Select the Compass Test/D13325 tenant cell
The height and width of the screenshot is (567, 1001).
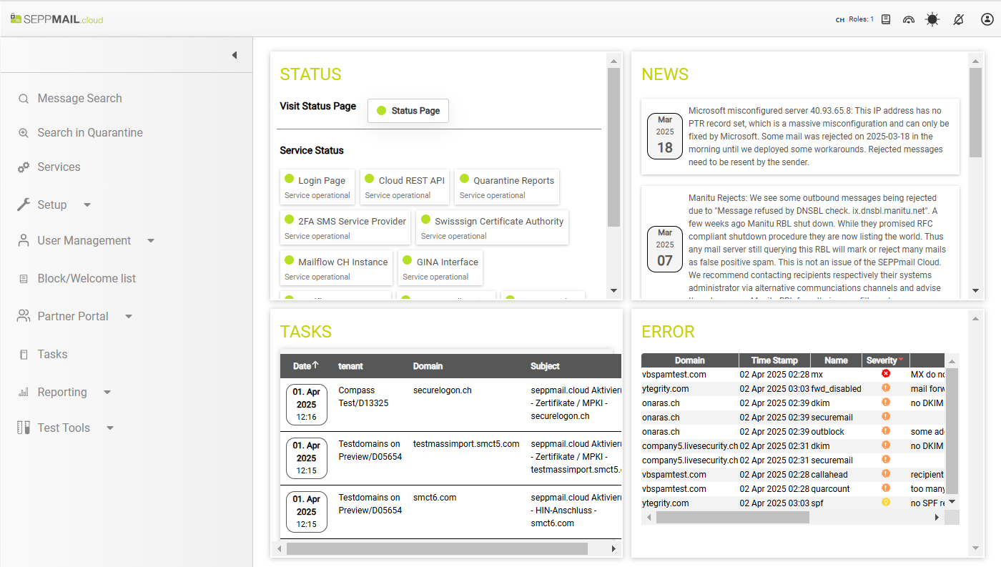click(363, 397)
